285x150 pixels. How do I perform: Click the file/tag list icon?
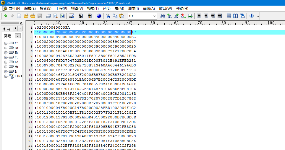pyautogui.click(x=90, y=16)
